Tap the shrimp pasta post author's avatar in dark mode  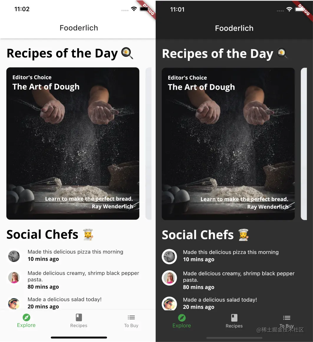click(169, 278)
